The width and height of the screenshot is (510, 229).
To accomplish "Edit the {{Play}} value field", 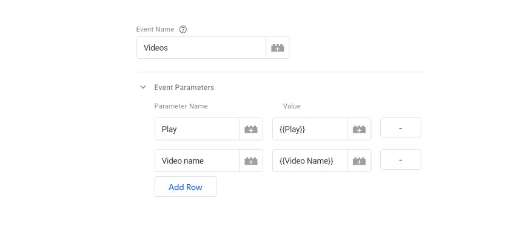I will (310, 129).
